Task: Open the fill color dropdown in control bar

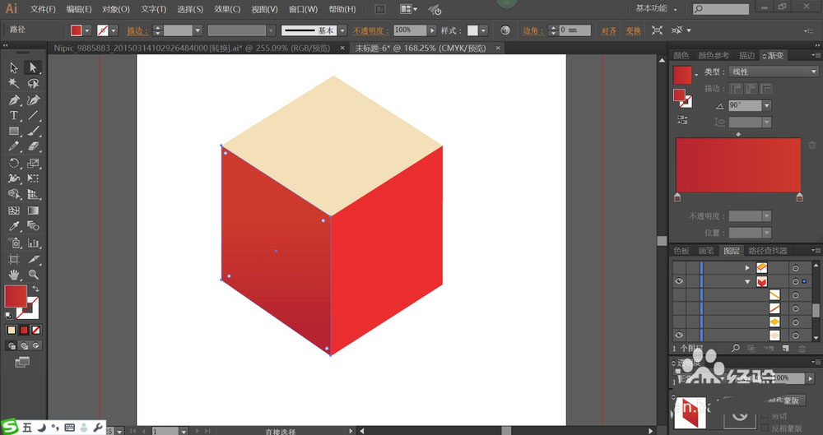Action: coord(87,30)
